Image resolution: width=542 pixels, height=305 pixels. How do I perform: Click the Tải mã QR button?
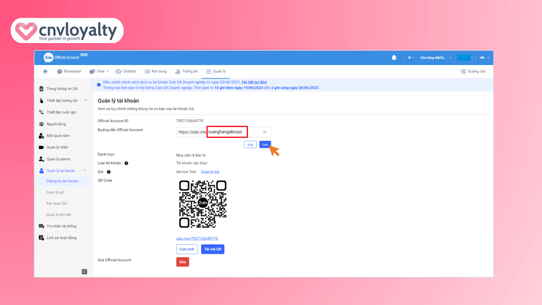[x=213, y=249]
